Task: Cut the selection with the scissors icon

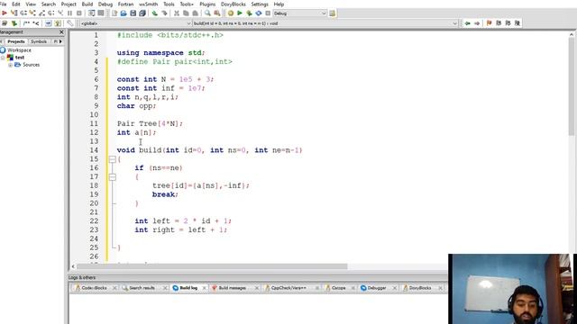Action: (177, 13)
